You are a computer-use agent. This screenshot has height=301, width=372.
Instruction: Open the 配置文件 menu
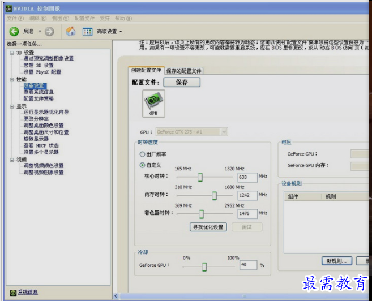point(84,18)
